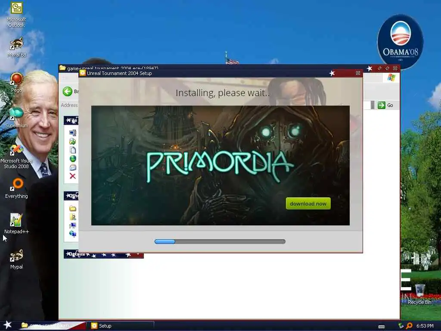The image size is (441, 331).
Task: Click the installation progress bar
Action: click(220, 241)
